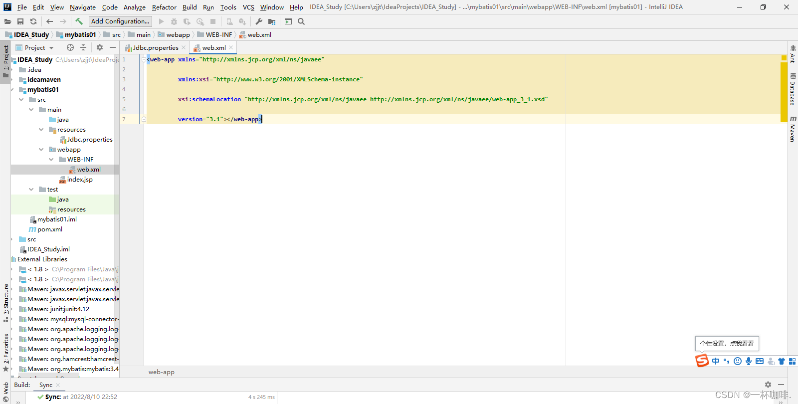This screenshot has height=404, width=798.
Task: Toggle 2: Favorites tool window
Action: (6, 353)
